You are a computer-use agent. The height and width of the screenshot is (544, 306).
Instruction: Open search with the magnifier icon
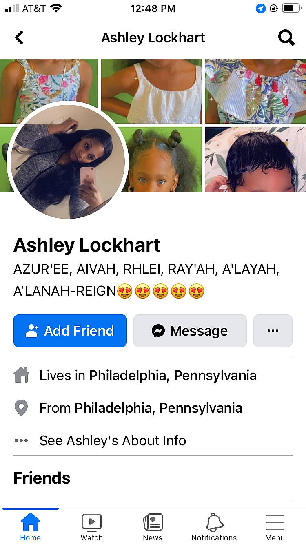[286, 38]
